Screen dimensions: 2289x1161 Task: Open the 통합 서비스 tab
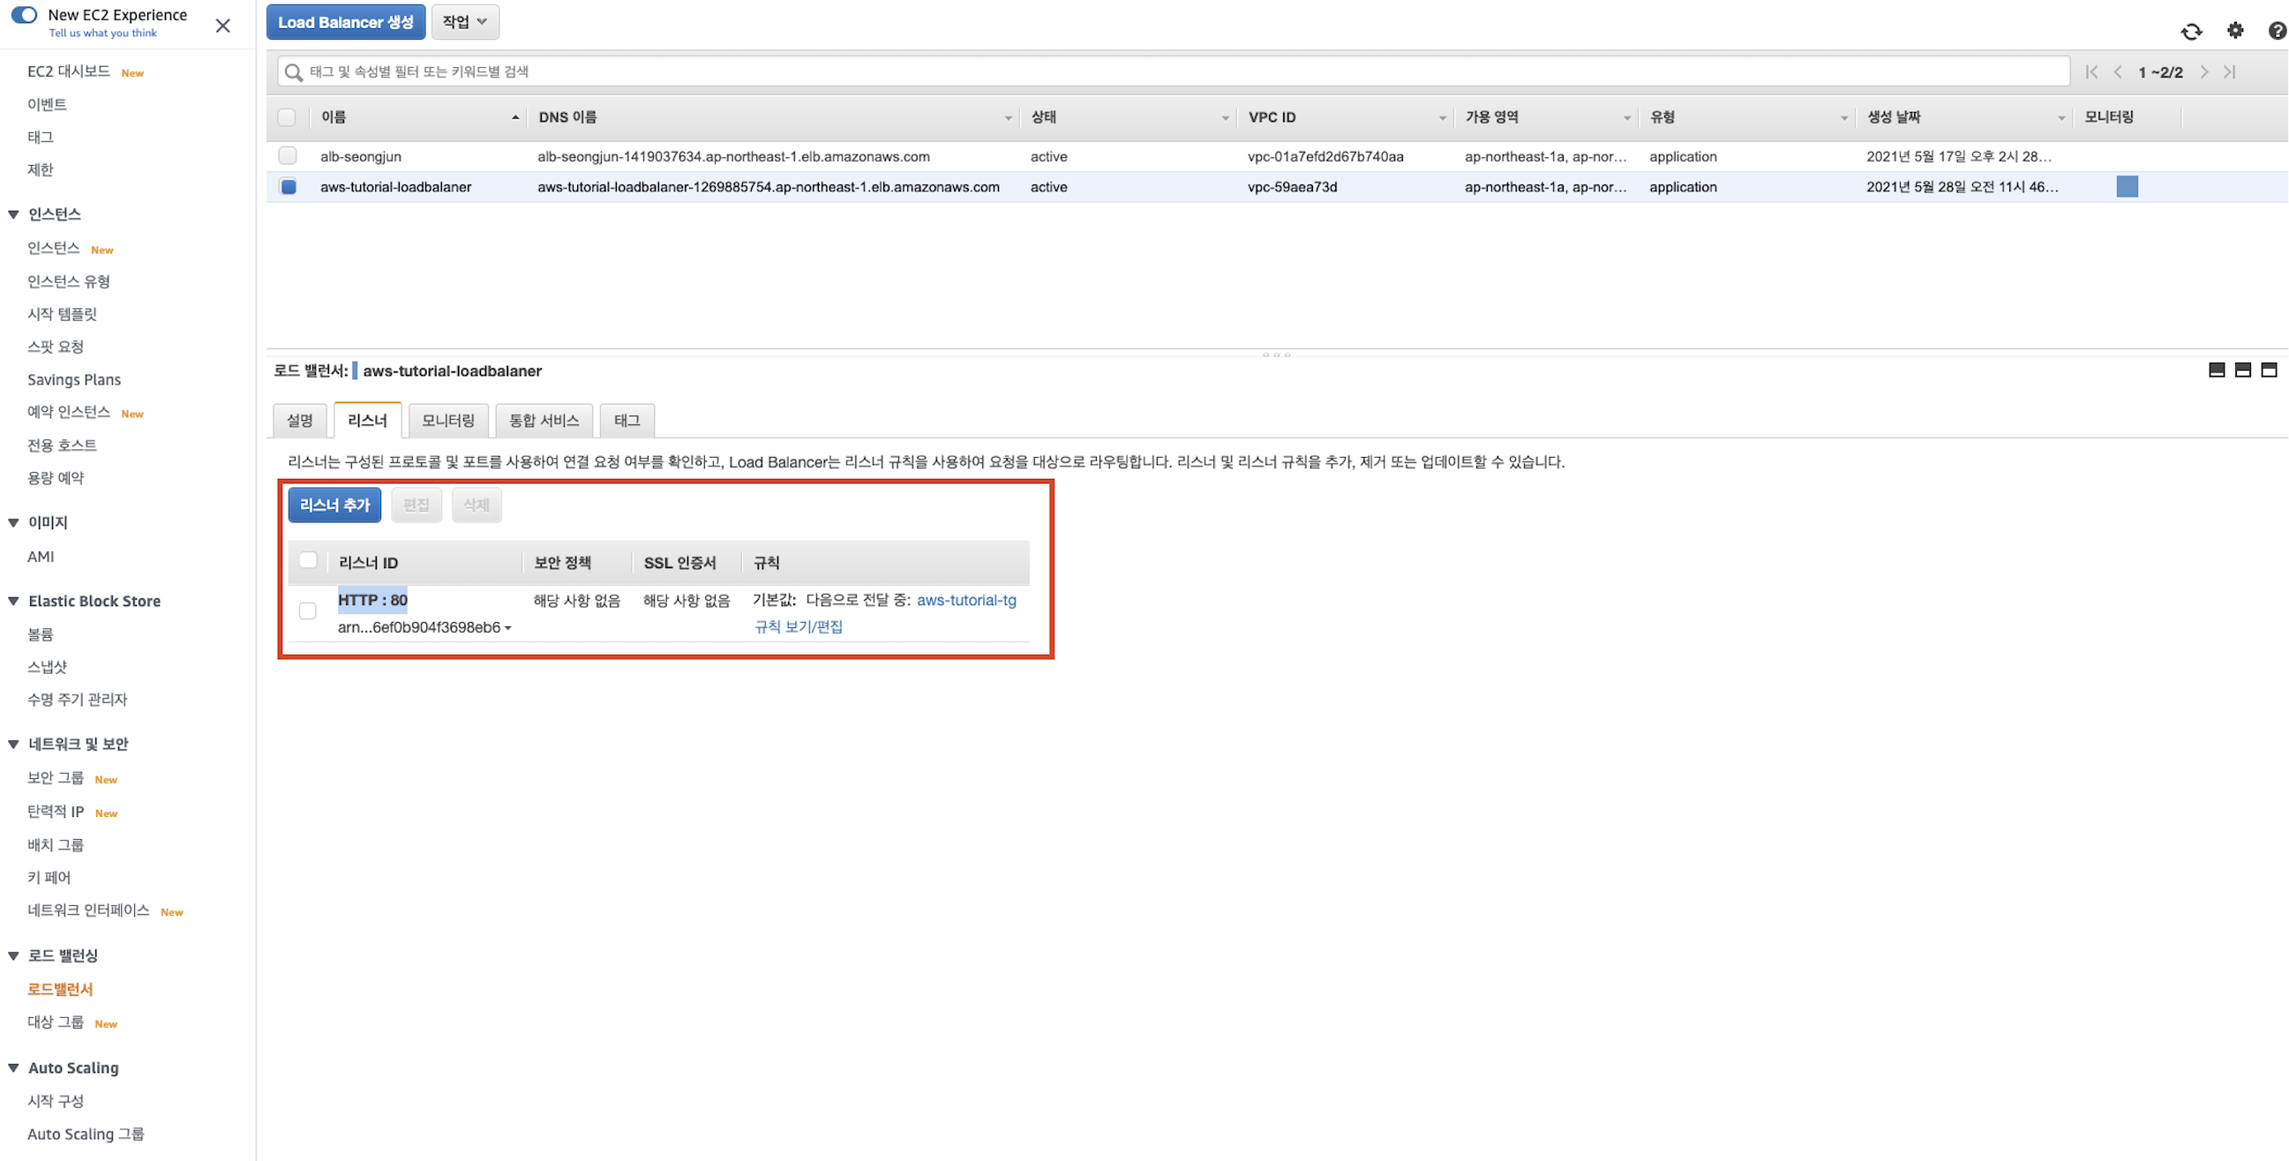(x=544, y=420)
